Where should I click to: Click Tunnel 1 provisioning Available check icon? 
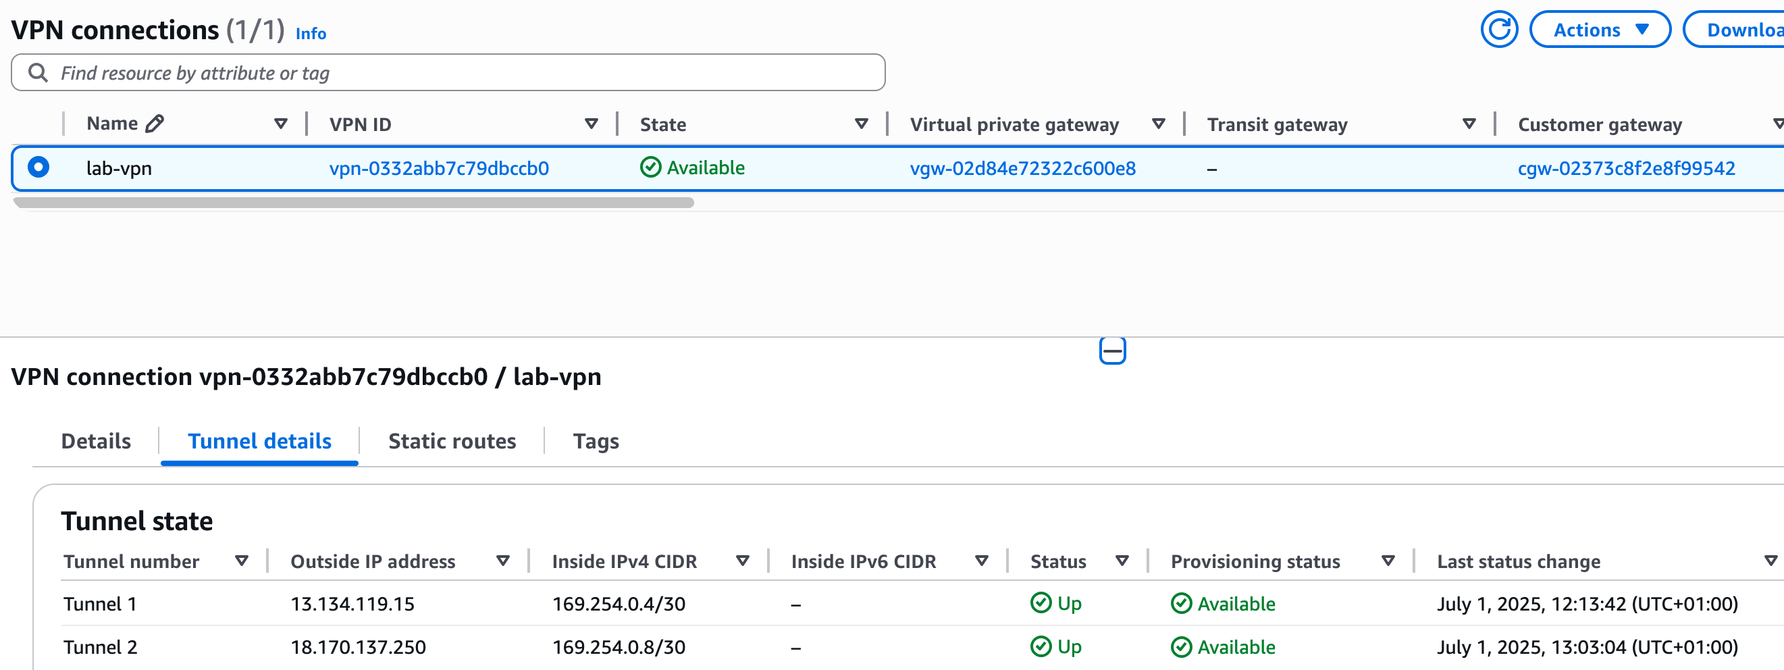pyautogui.click(x=1181, y=604)
